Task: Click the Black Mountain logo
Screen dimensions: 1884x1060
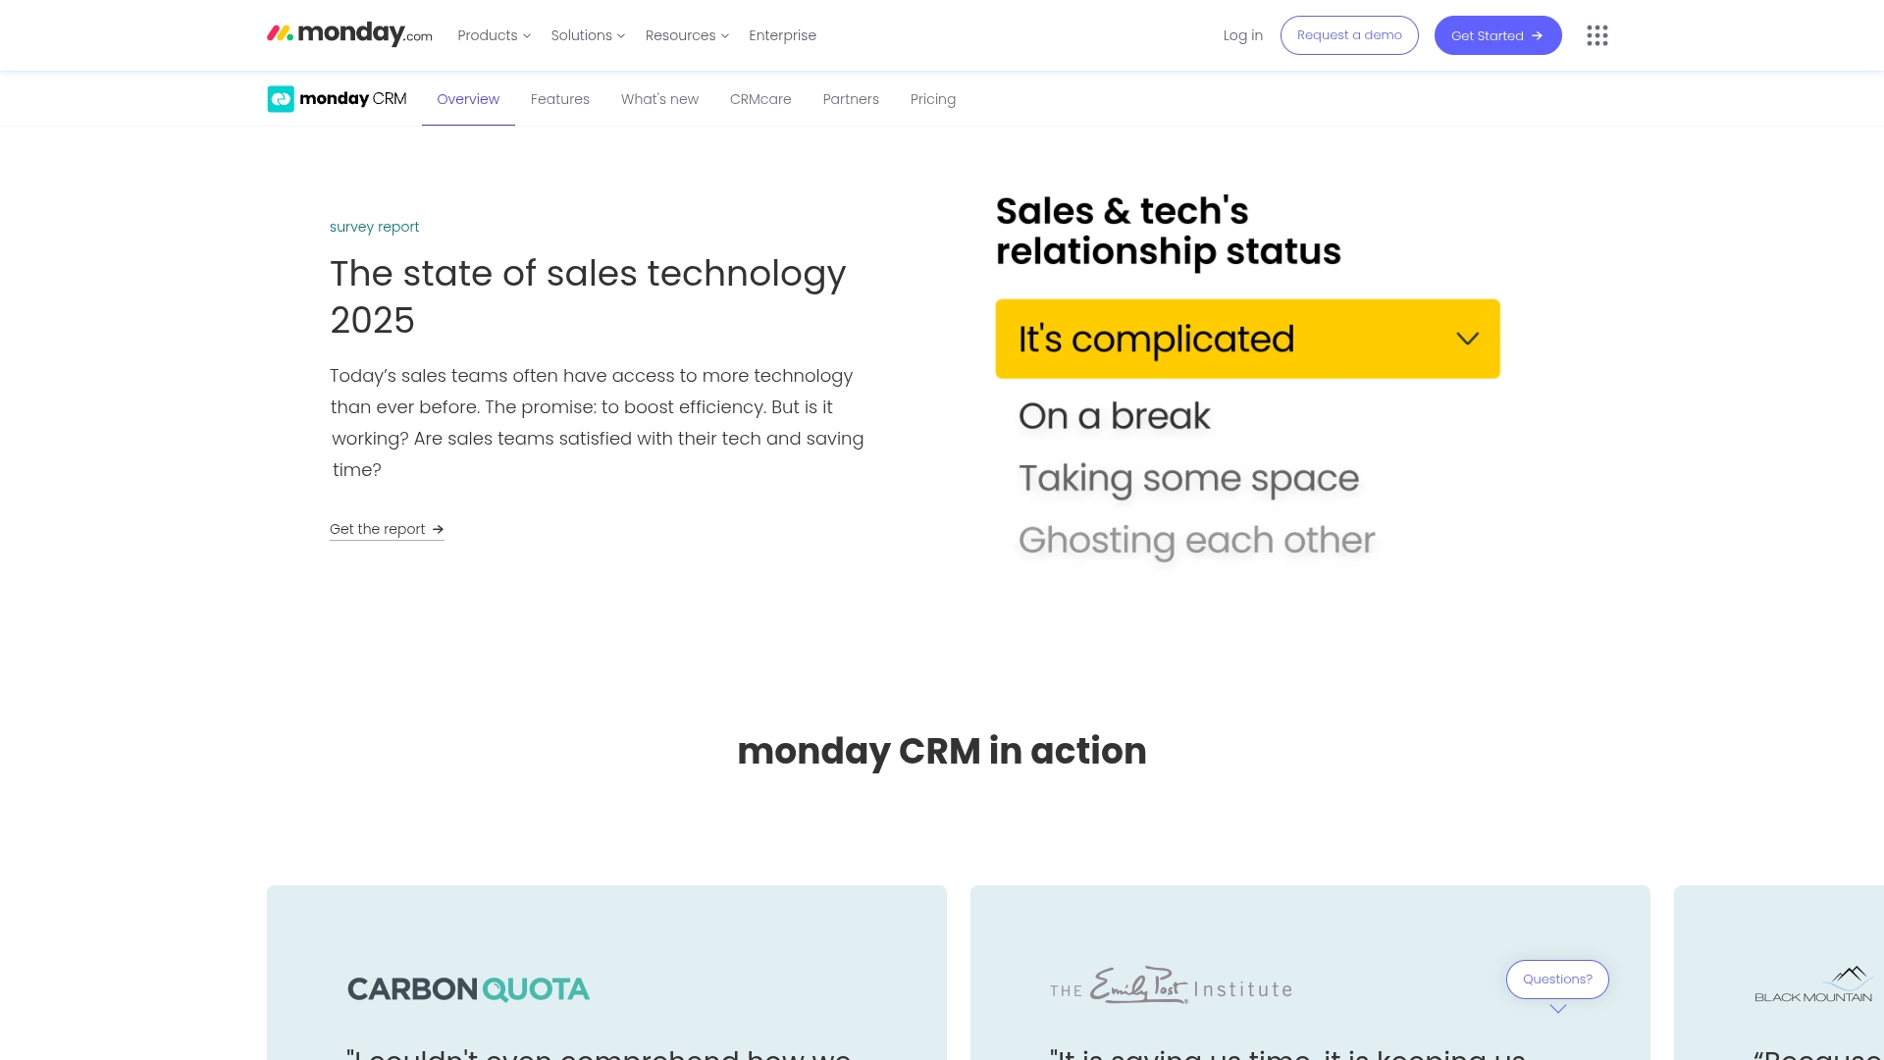Action: pyautogui.click(x=1813, y=984)
